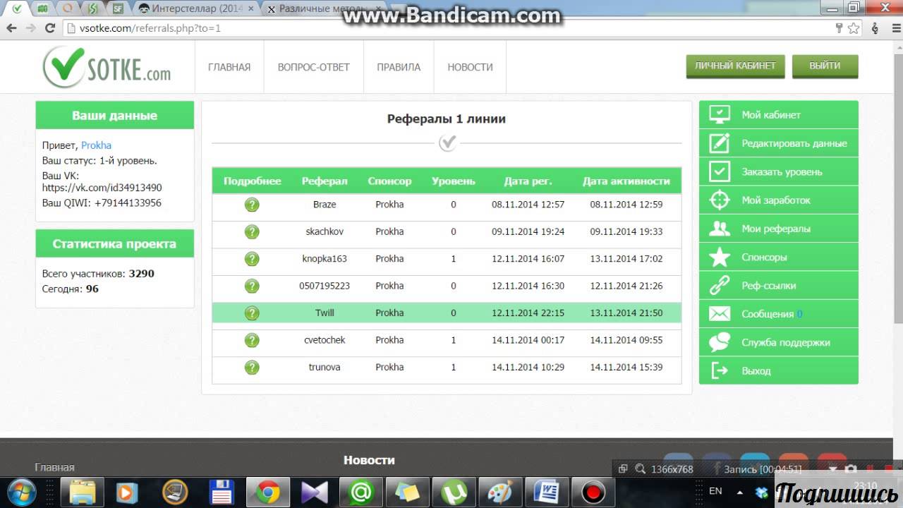Click the speech-bubble icon beside Служба поддержки

coord(719,342)
